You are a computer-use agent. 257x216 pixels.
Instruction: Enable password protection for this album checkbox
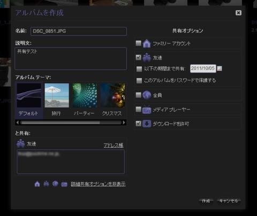coord(139,81)
